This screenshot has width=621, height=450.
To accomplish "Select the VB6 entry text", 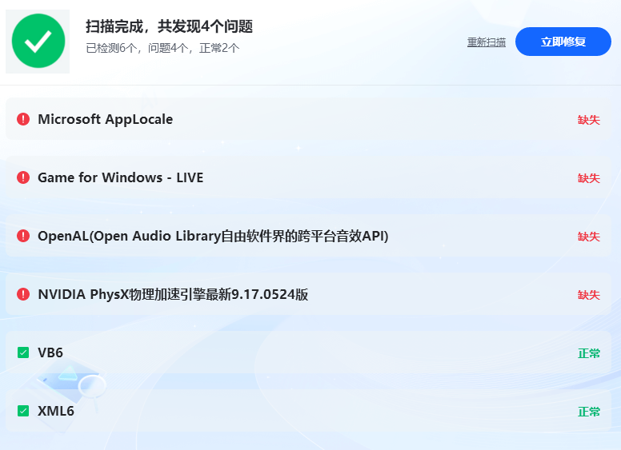I will 50,352.
